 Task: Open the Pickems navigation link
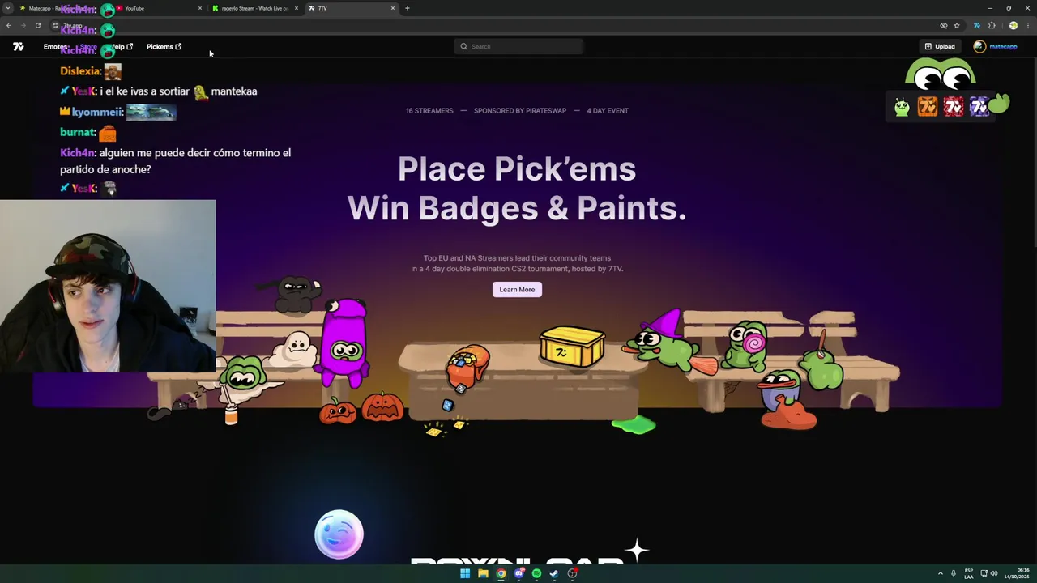(164, 46)
